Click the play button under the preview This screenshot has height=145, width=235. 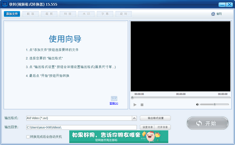pyautogui.click(x=135, y=105)
